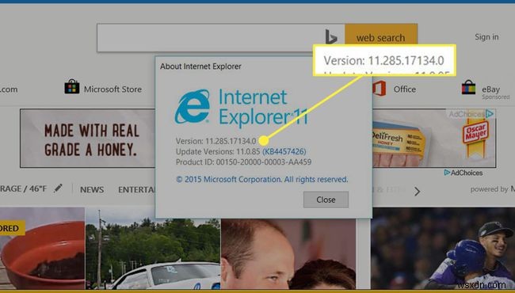This screenshot has width=515, height=293.
Task: Open the Office logo icon
Action: [x=379, y=88]
